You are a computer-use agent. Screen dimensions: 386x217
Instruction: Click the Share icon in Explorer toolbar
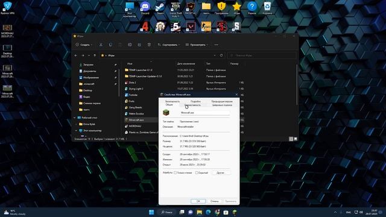[139, 45]
